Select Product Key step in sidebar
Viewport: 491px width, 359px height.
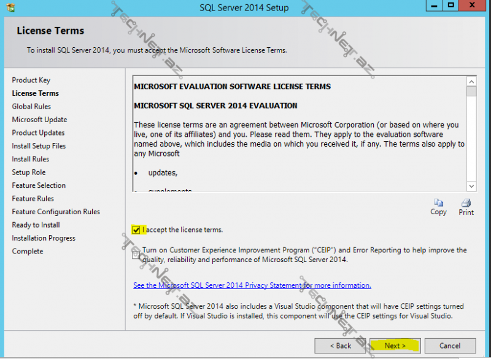pyautogui.click(x=31, y=80)
